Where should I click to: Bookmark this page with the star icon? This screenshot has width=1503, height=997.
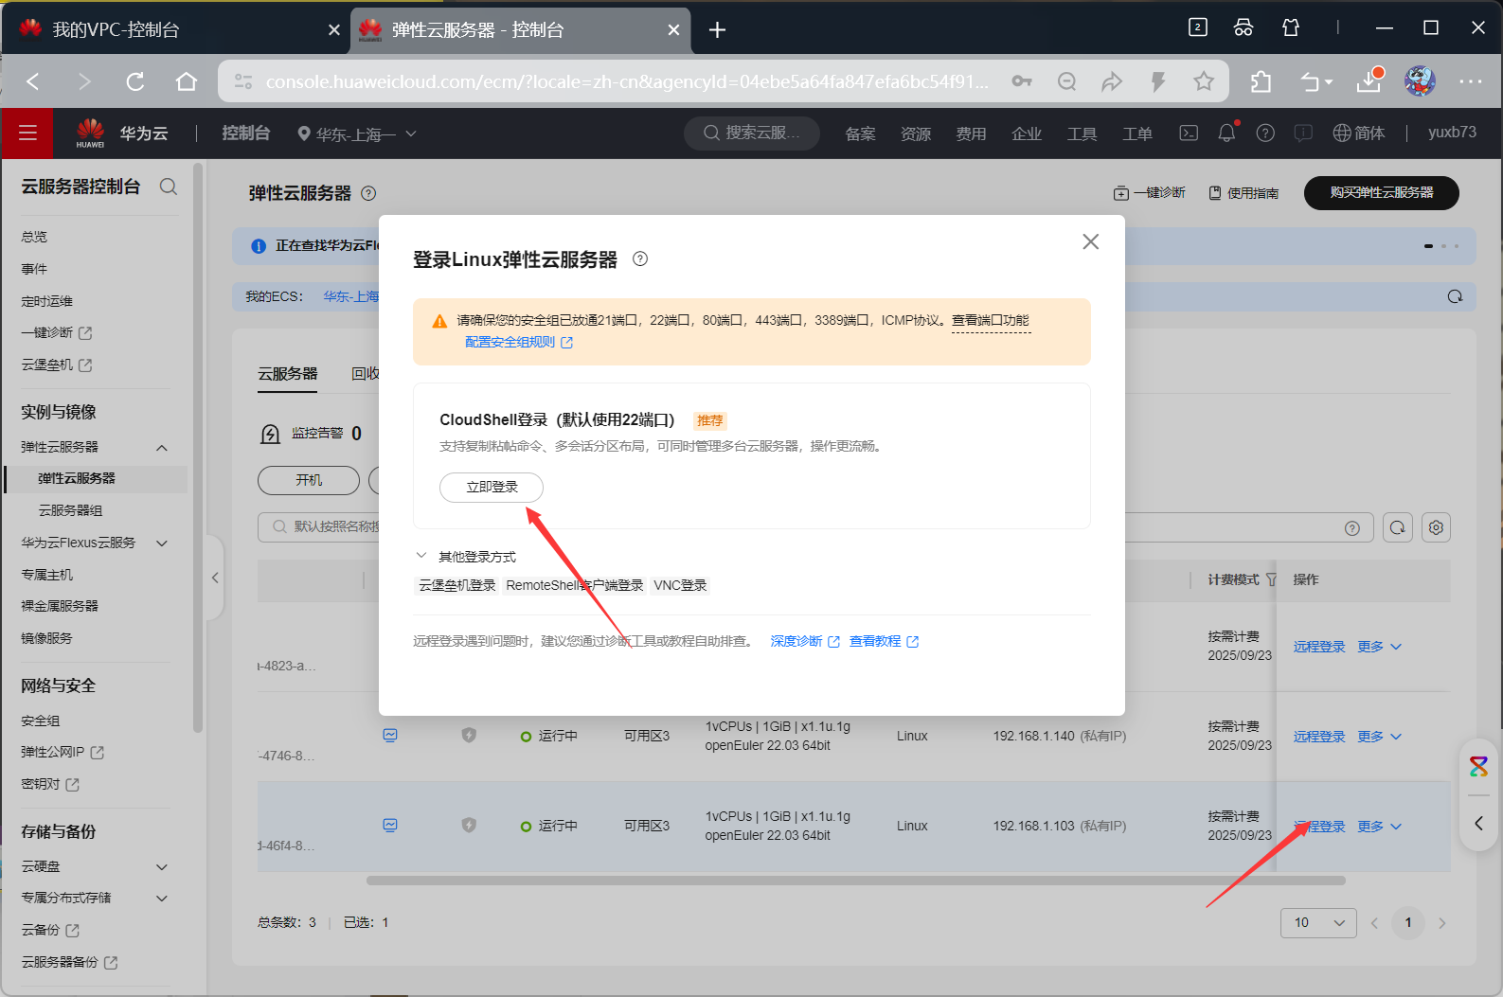pyautogui.click(x=1204, y=82)
